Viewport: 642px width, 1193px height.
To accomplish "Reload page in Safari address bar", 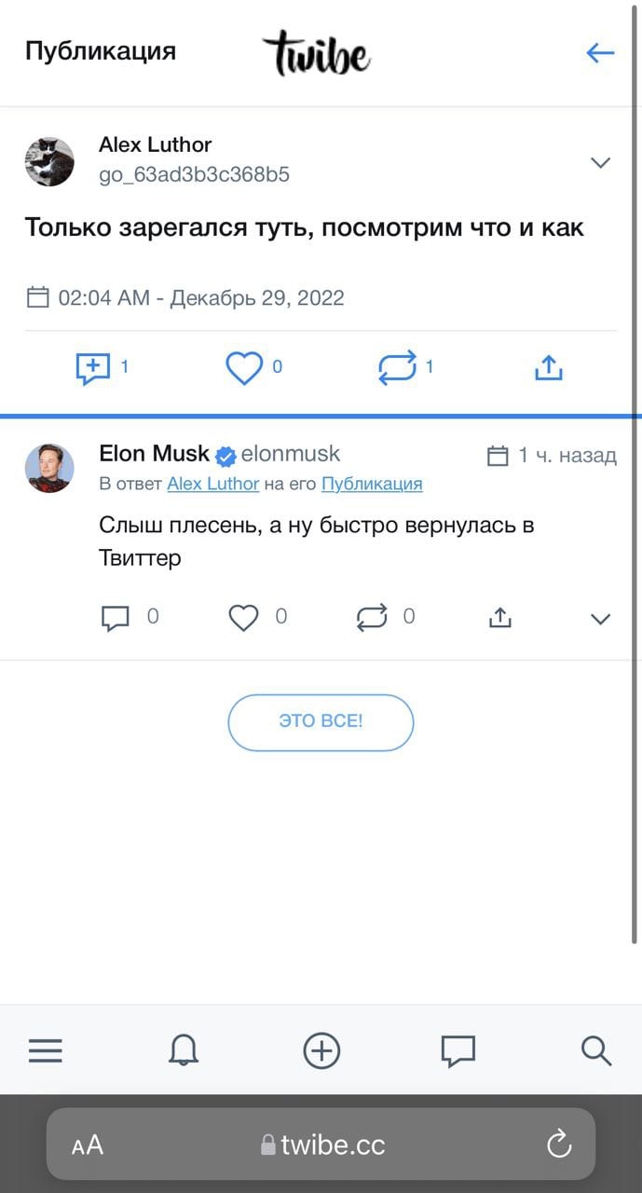I will click(559, 1145).
